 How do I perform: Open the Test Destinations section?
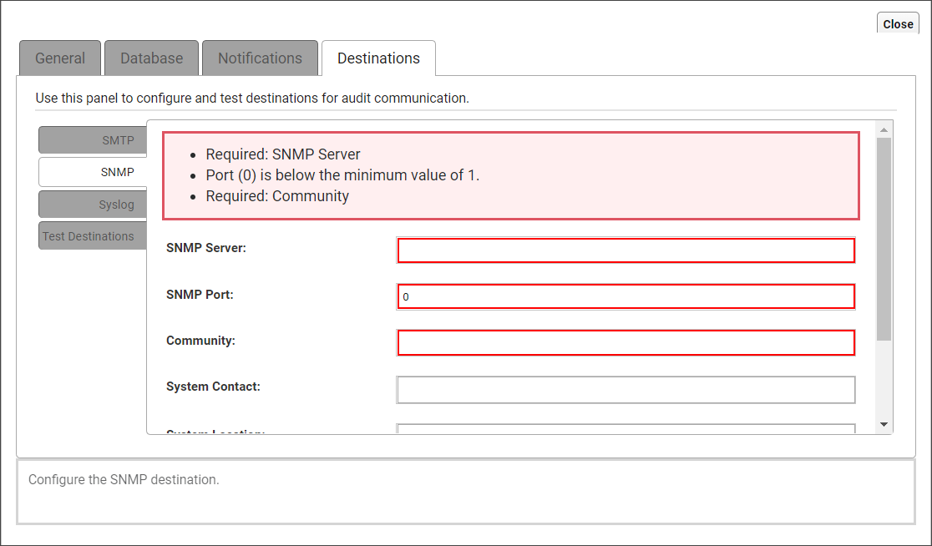[x=89, y=236]
